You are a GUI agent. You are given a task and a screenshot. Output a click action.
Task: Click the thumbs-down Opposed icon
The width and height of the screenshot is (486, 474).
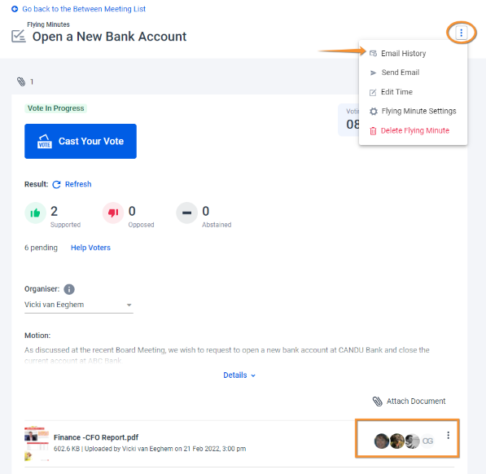point(113,213)
